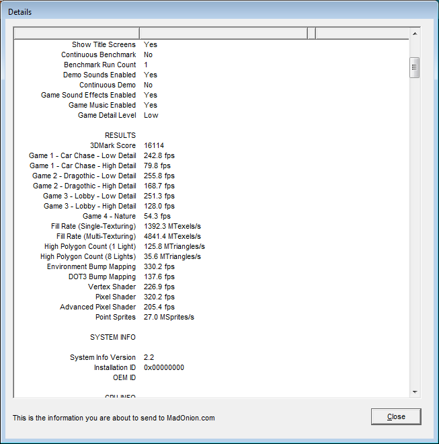
Task: Click the Close button
Action: [x=396, y=416]
